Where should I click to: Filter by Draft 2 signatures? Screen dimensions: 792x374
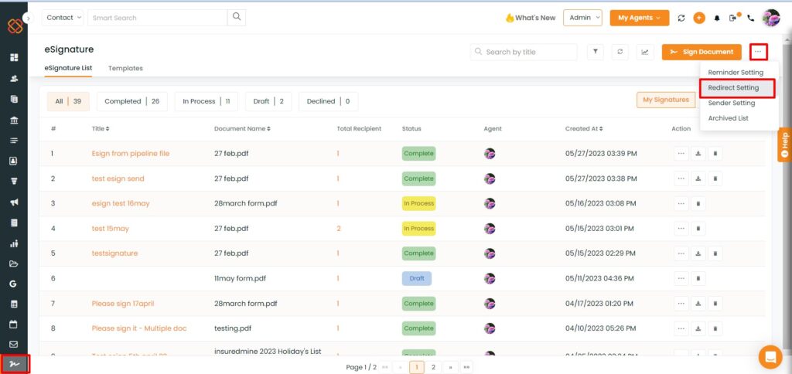pos(268,101)
